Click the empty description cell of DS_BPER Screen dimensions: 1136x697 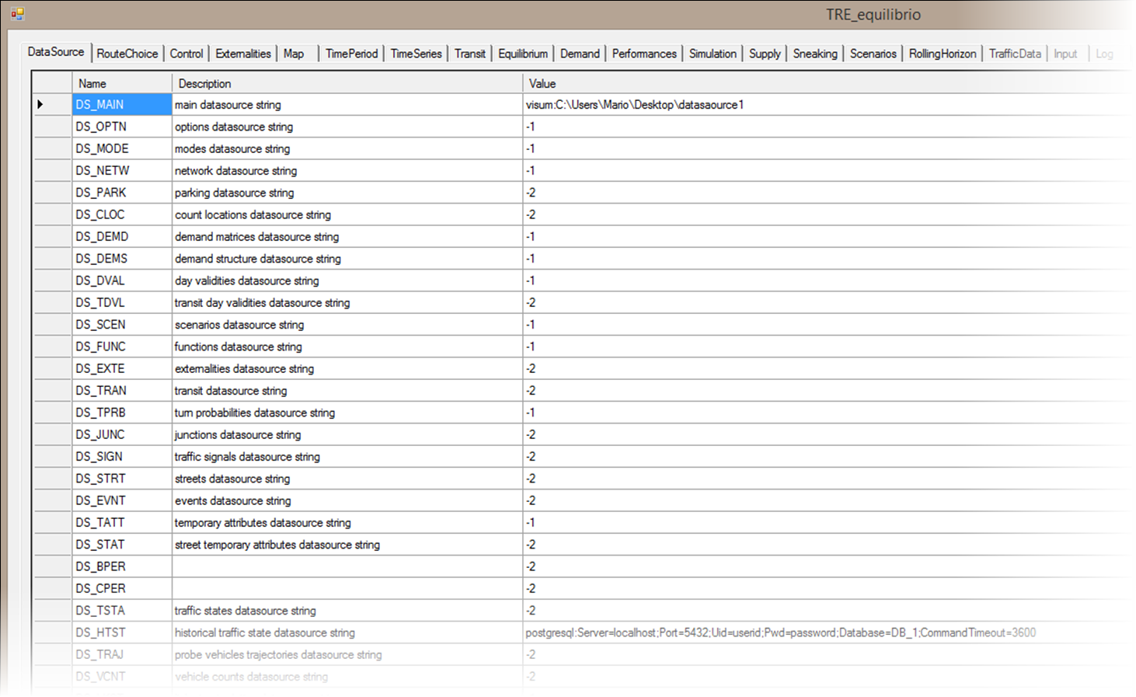coord(347,567)
